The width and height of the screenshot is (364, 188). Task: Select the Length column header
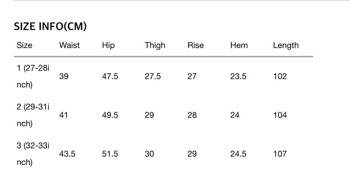click(x=286, y=45)
